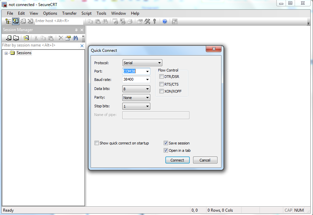Image resolution: width=313 pixels, height=215 pixels.
Task: Open the Parity dropdown
Action: (136, 98)
